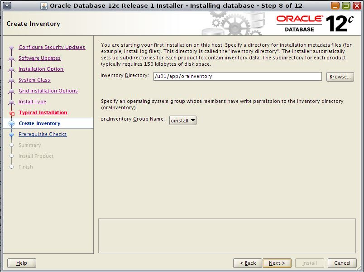This screenshot has height=272, width=364.
Task: Proceed with the Next button
Action: (277, 263)
